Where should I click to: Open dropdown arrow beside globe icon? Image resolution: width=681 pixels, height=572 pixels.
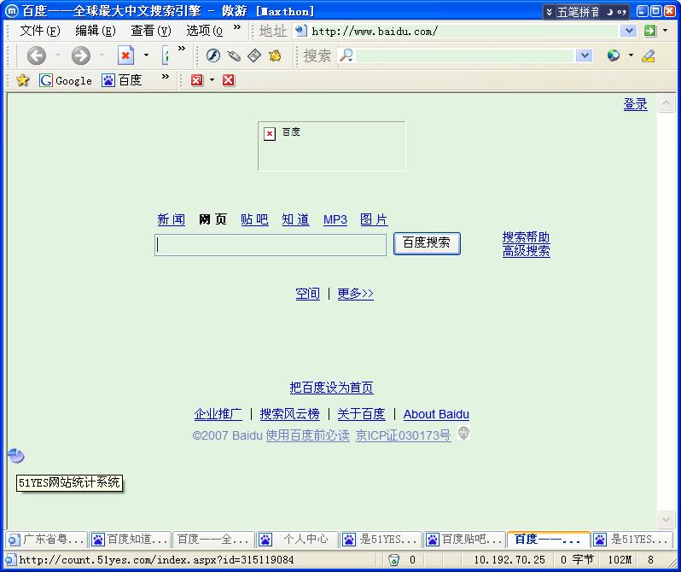coord(631,55)
